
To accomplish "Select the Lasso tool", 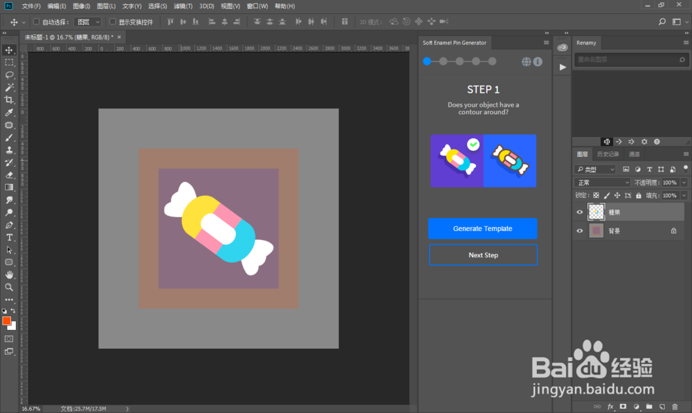I will pyautogui.click(x=9, y=75).
